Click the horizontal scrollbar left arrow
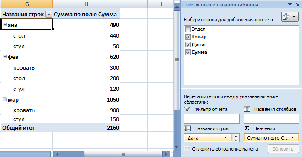Image resolution: width=302 pixels, height=157 pixels. click(57, 154)
